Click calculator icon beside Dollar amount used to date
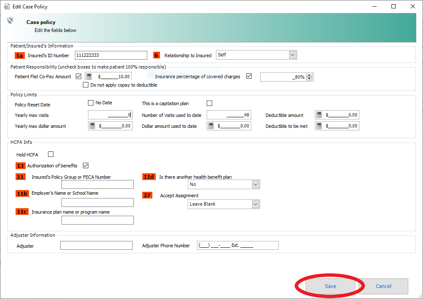Image resolution: width=423 pixels, height=299 pixels. 210,126
